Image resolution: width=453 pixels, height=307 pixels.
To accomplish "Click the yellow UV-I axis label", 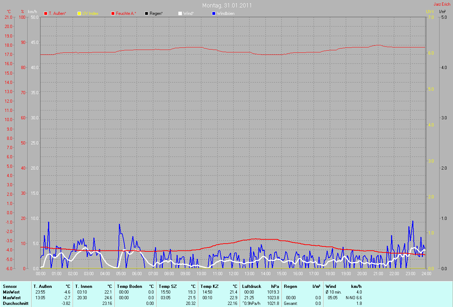I will [x=430, y=12].
